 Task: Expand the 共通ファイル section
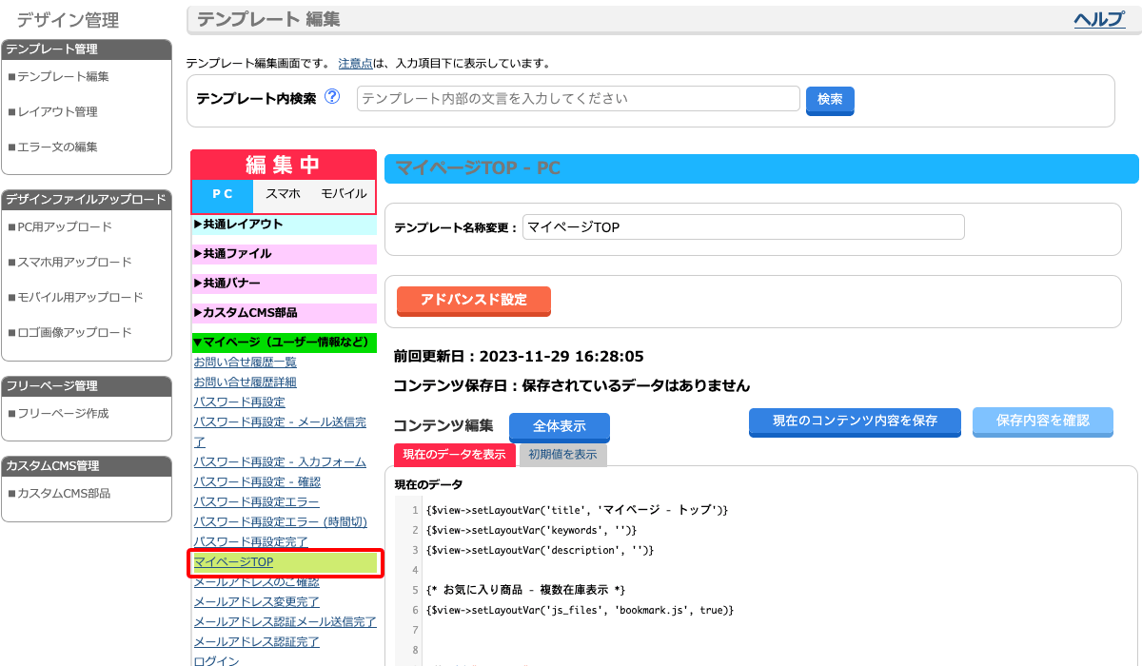click(283, 254)
